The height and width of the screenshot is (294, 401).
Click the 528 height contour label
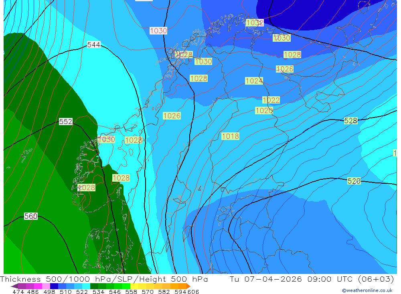click(350, 120)
